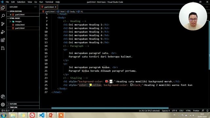Open the Explorer view in activity bar

click(3, 8)
